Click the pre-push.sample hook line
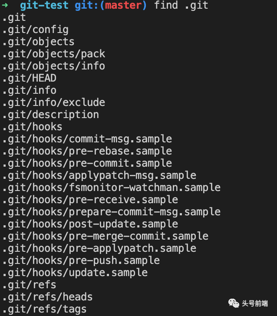277x316 pixels. [x=81, y=260]
